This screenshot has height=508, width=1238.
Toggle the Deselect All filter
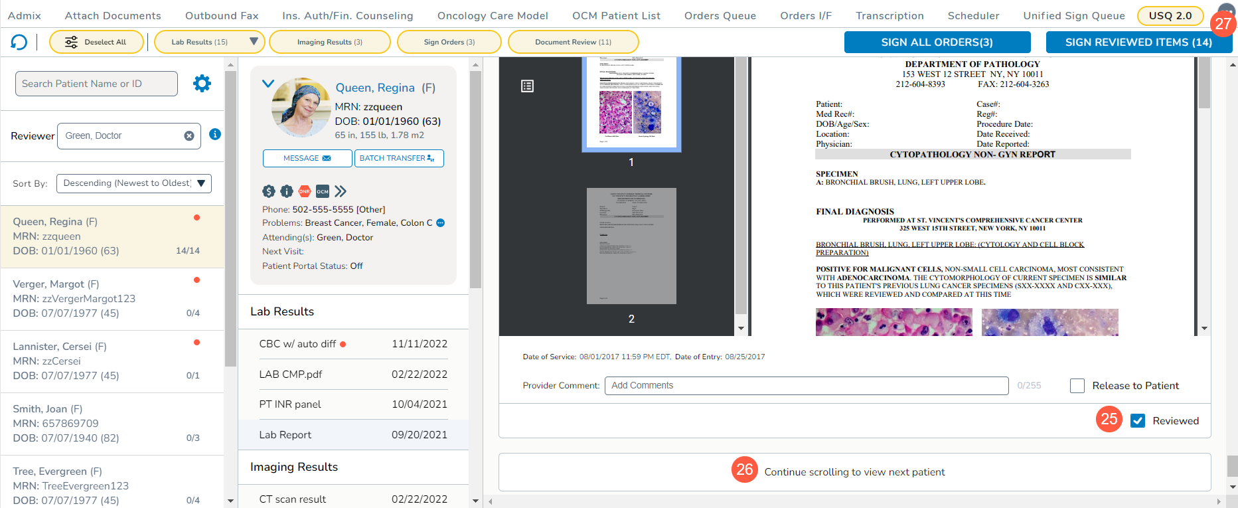97,42
